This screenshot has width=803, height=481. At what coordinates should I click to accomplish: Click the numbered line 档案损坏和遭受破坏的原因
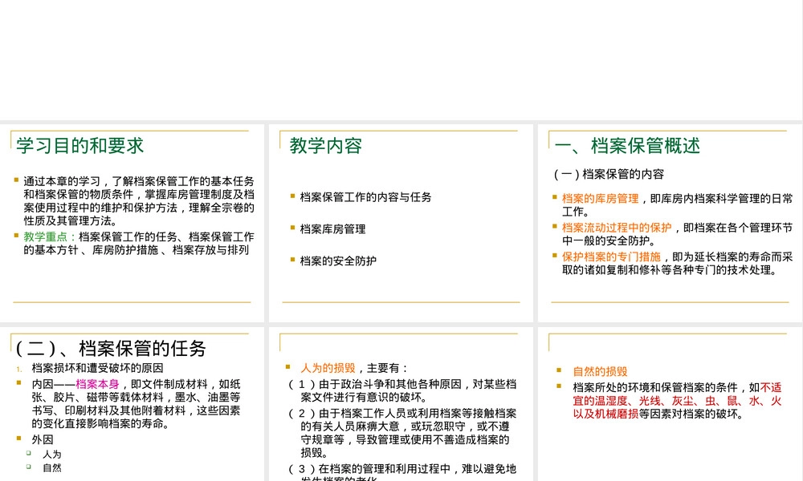pyautogui.click(x=97, y=368)
